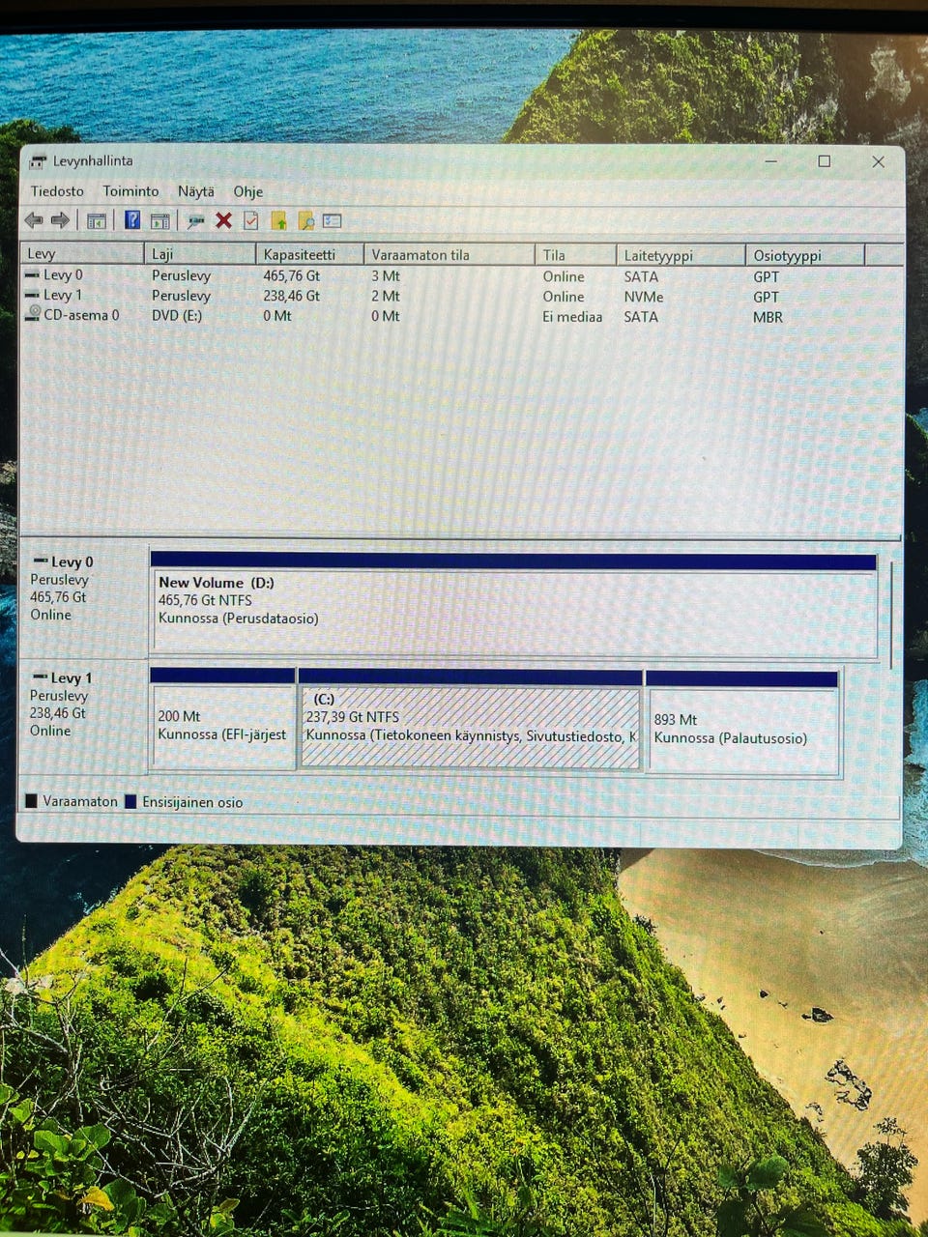This screenshot has width=928, height=1237.
Task: Select the Levy 0 disk icon in list
Action: 32,275
